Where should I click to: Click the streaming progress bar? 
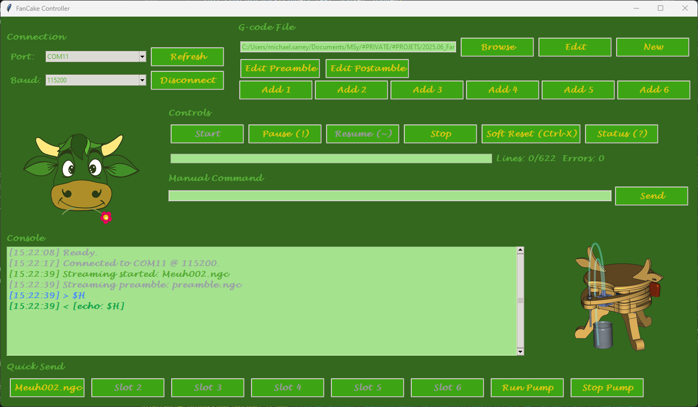click(331, 159)
